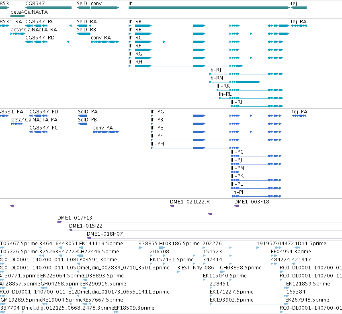Viewport: 342px width, 314px height.
Task: Select BAC clone DME1-003F18
Action: click(288, 206)
